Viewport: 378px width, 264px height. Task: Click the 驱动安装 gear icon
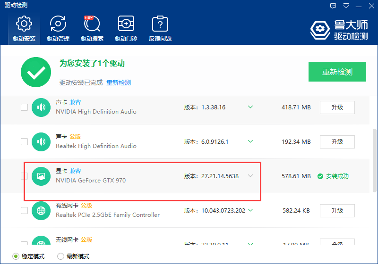click(24, 24)
